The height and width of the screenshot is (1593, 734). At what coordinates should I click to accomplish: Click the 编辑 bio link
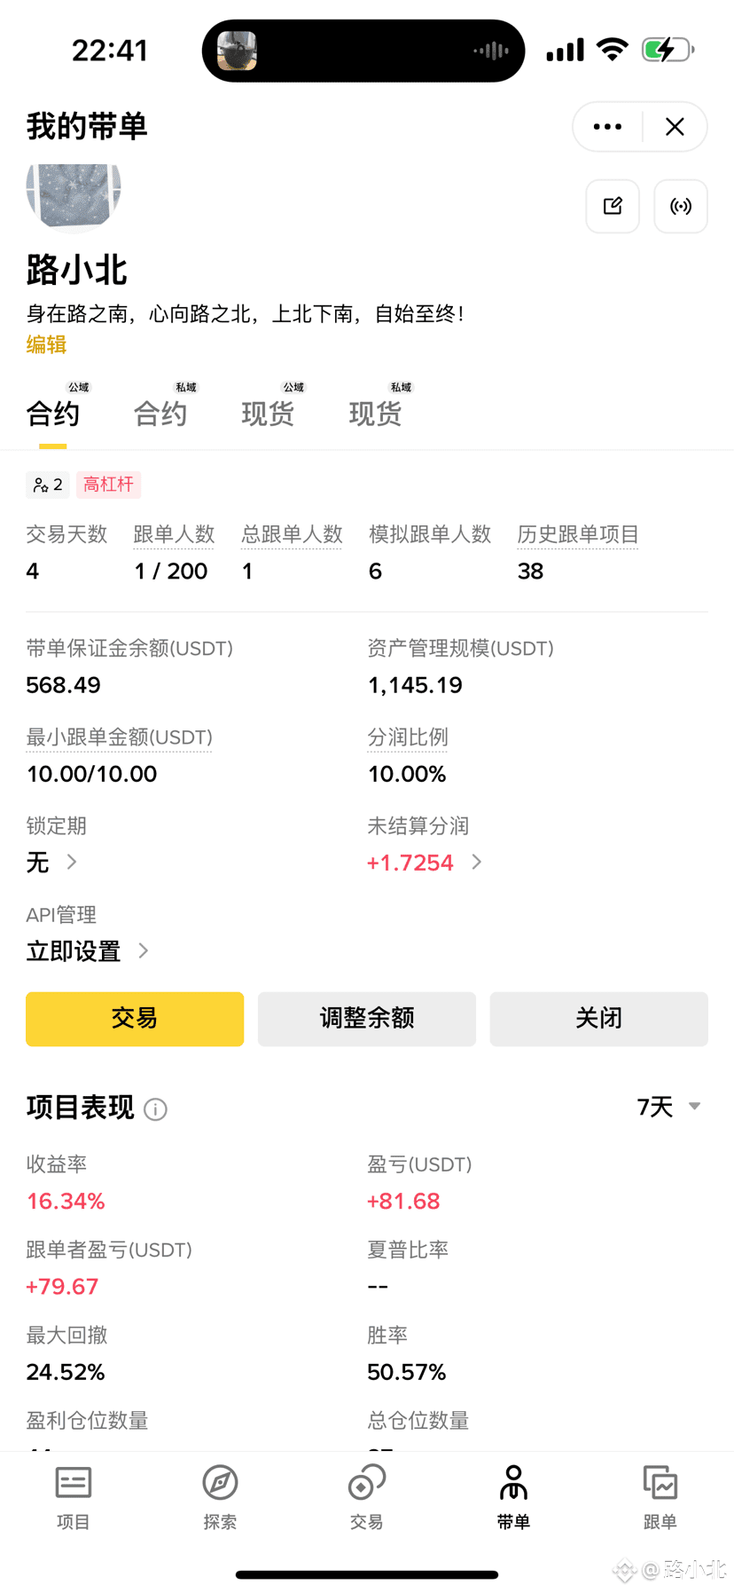[46, 344]
